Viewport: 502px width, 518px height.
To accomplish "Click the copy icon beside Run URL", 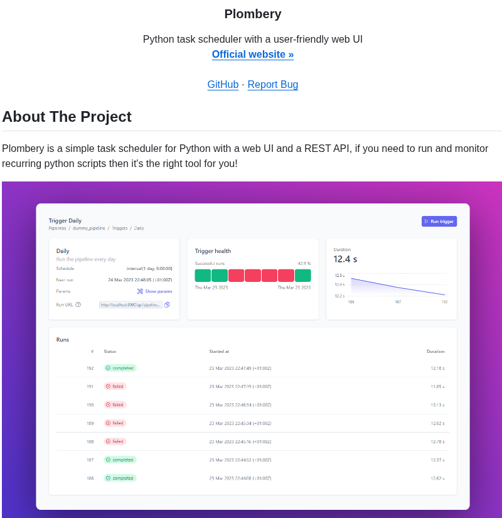I will (167, 305).
